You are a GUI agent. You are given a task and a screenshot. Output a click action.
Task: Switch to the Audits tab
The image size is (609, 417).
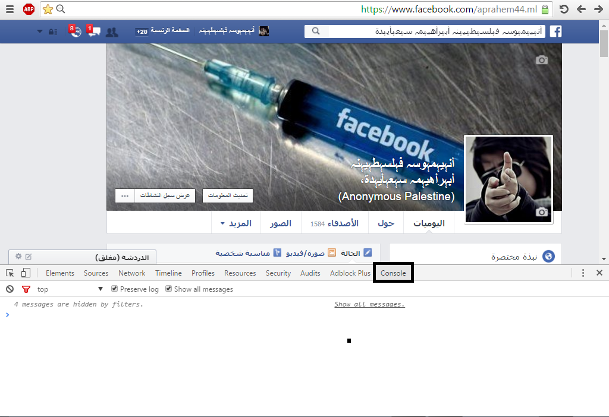coord(310,273)
